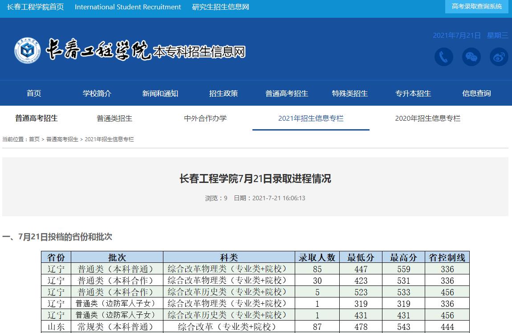Select 首页 in main navigation
This screenshot has height=333, width=512.
click(x=34, y=93)
